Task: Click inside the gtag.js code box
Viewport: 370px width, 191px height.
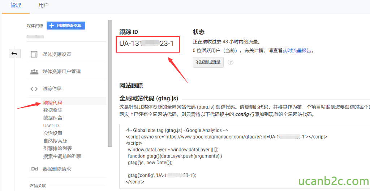Action: coord(245,156)
